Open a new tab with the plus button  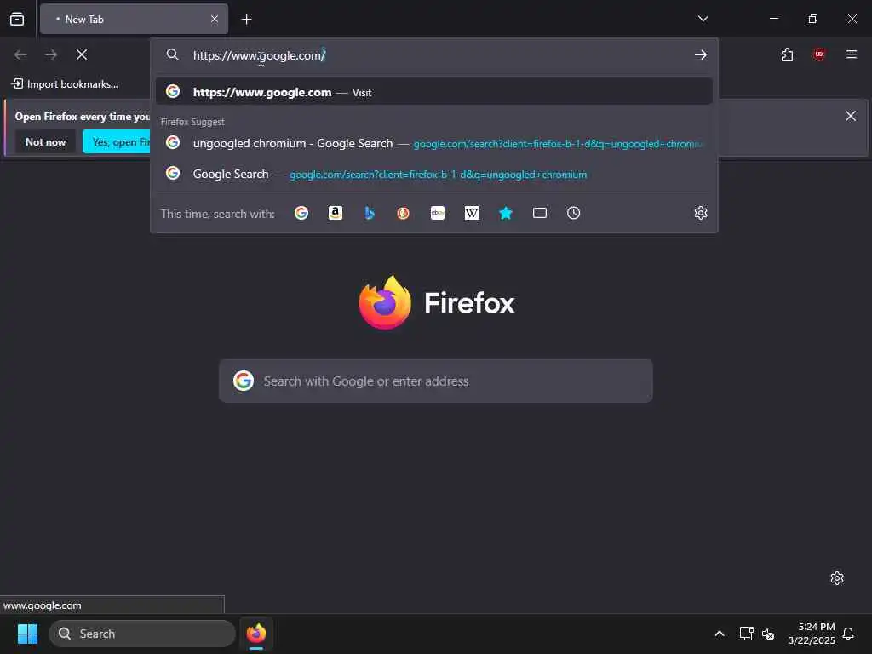(246, 20)
